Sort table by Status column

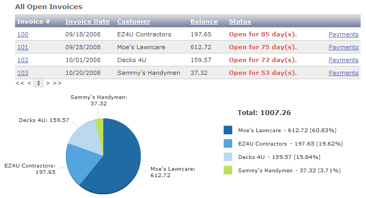[240, 21]
